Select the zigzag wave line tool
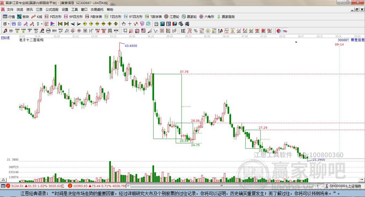This screenshot has height=197, width=365. point(156,31)
